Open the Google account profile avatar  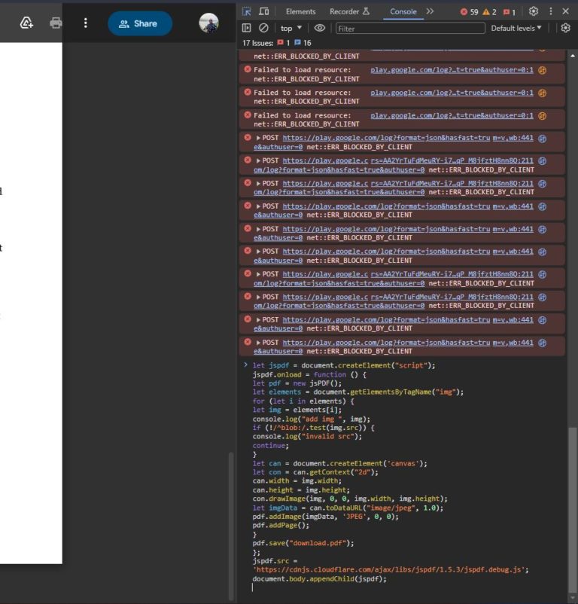[208, 23]
